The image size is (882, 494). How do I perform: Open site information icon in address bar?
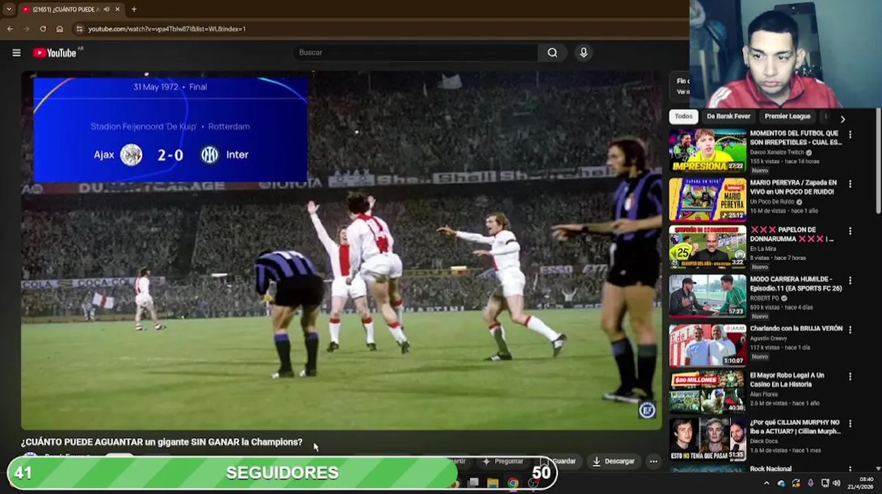point(80,29)
